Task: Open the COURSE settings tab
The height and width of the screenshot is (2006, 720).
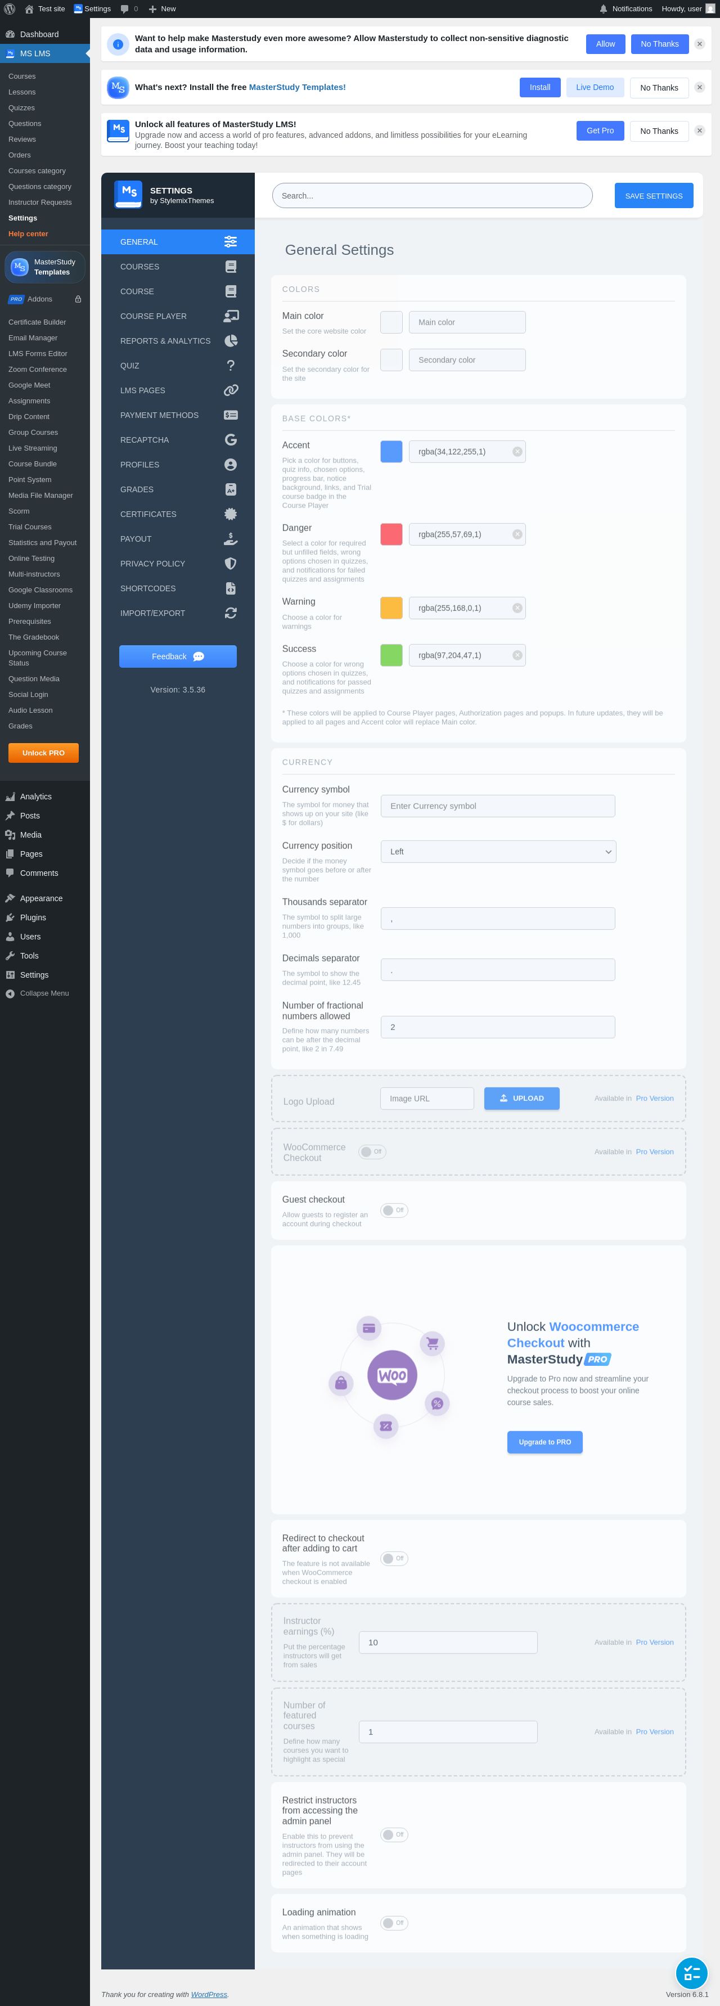Action: [178, 291]
